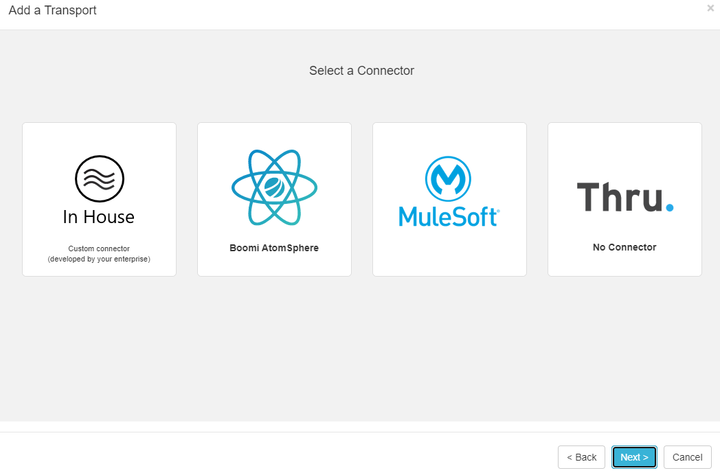Click the "Select a Connector" heading
720x475 pixels.
click(x=361, y=71)
